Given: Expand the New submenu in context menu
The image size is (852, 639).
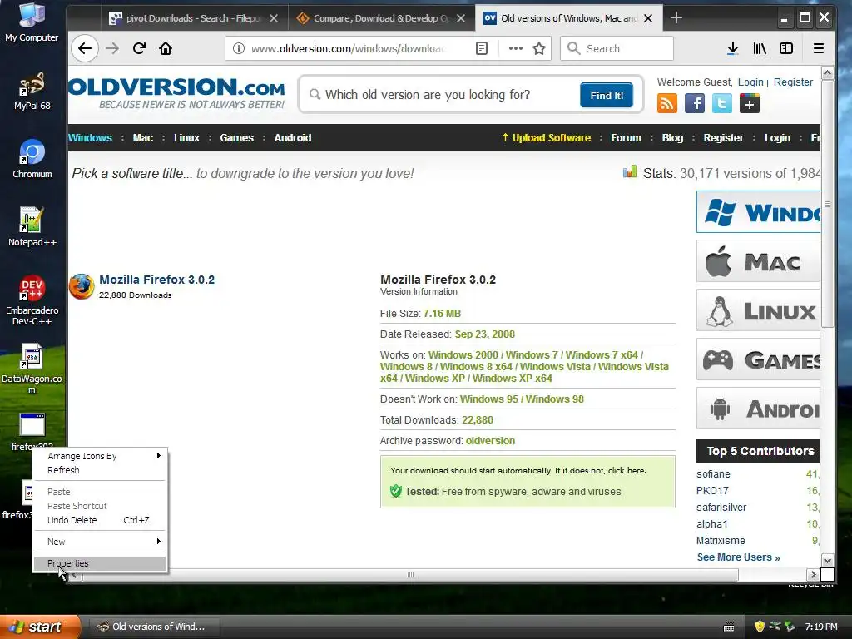Looking at the screenshot, I should point(100,542).
